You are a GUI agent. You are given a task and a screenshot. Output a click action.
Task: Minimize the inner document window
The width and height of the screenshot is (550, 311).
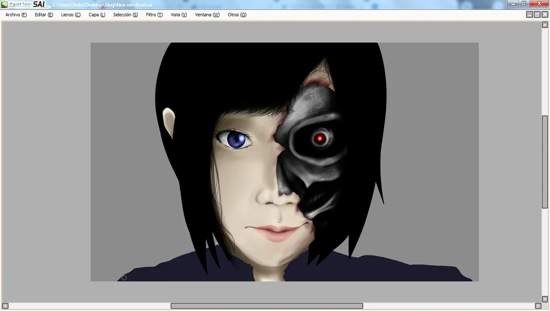[x=529, y=15]
